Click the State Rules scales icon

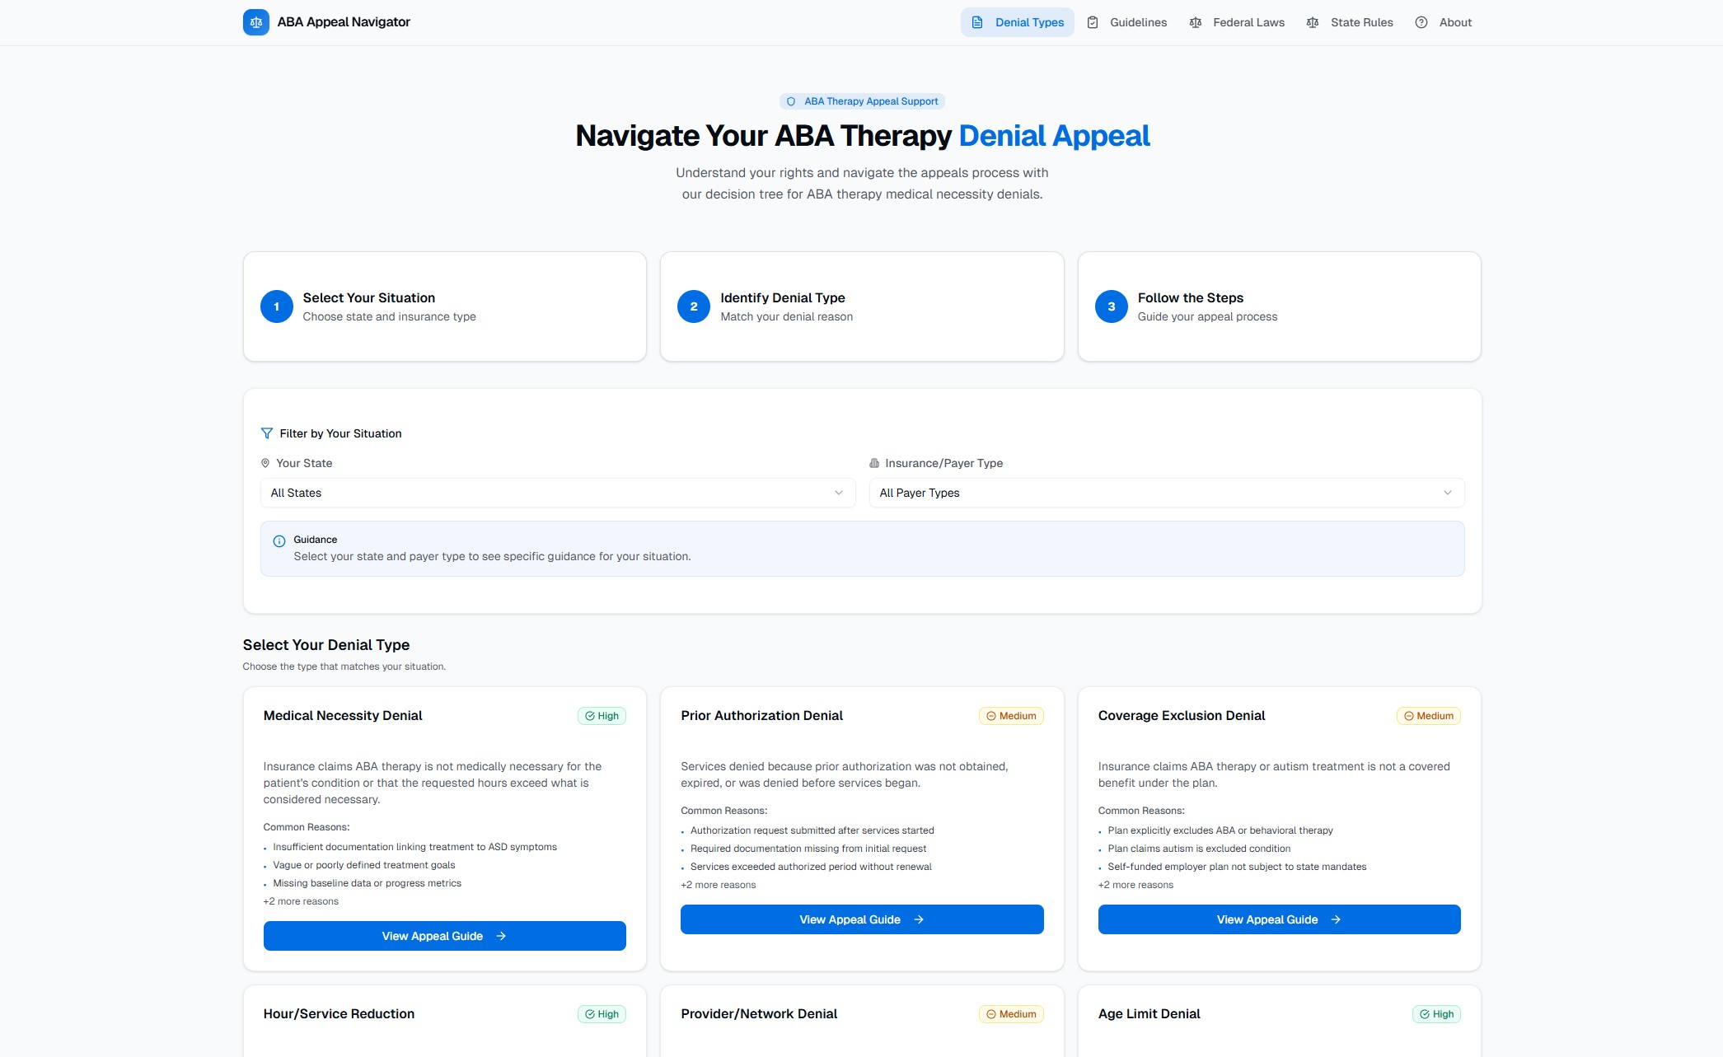coord(1313,22)
